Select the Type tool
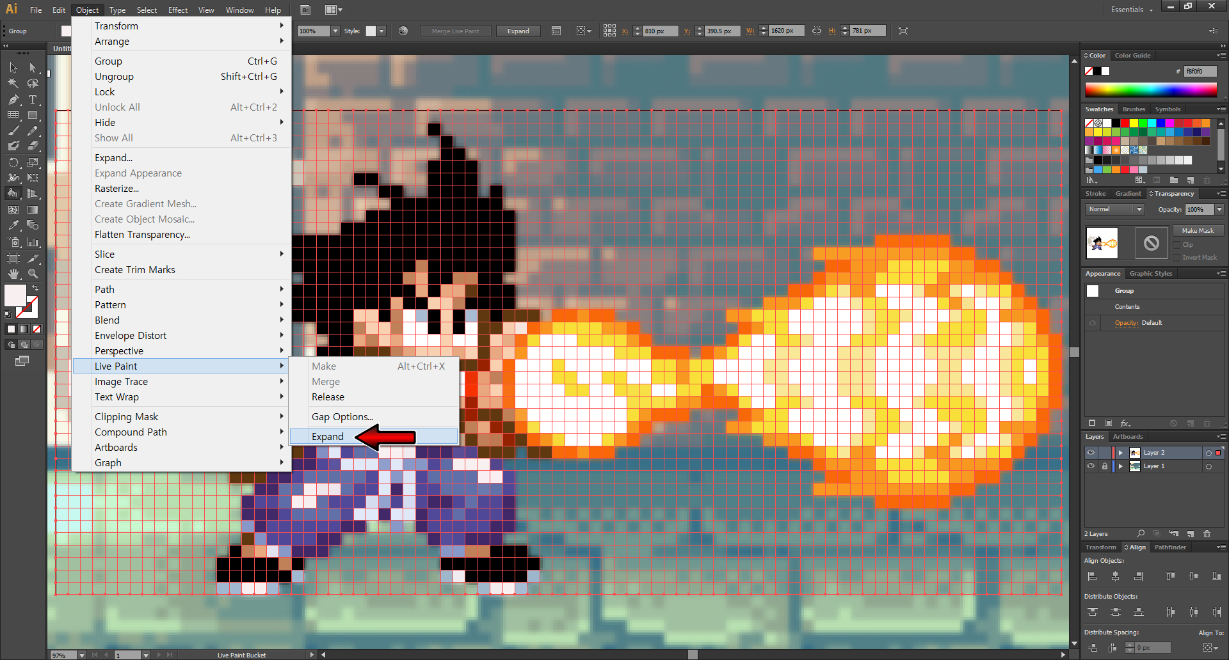The height and width of the screenshot is (660, 1229). (x=33, y=99)
